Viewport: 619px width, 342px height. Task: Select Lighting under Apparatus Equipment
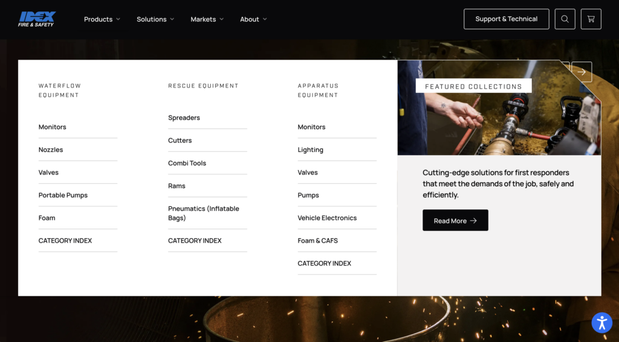(x=310, y=150)
